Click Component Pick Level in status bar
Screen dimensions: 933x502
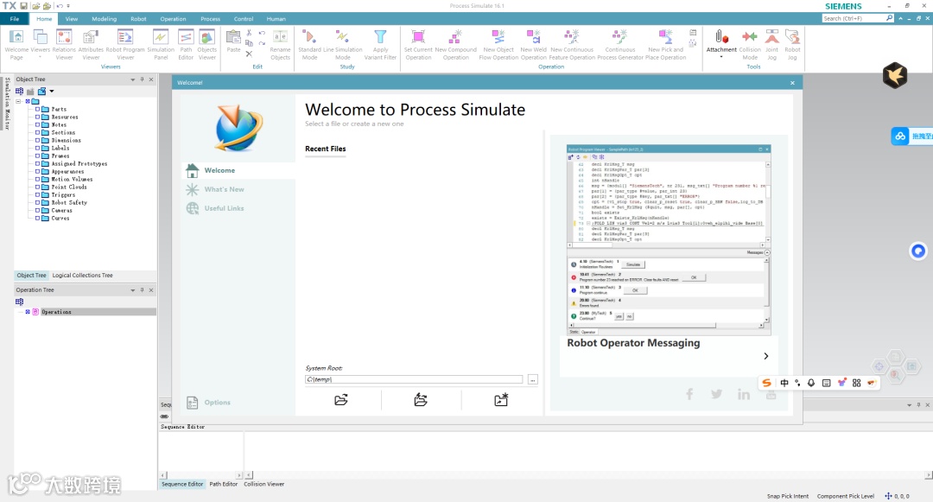pos(845,496)
